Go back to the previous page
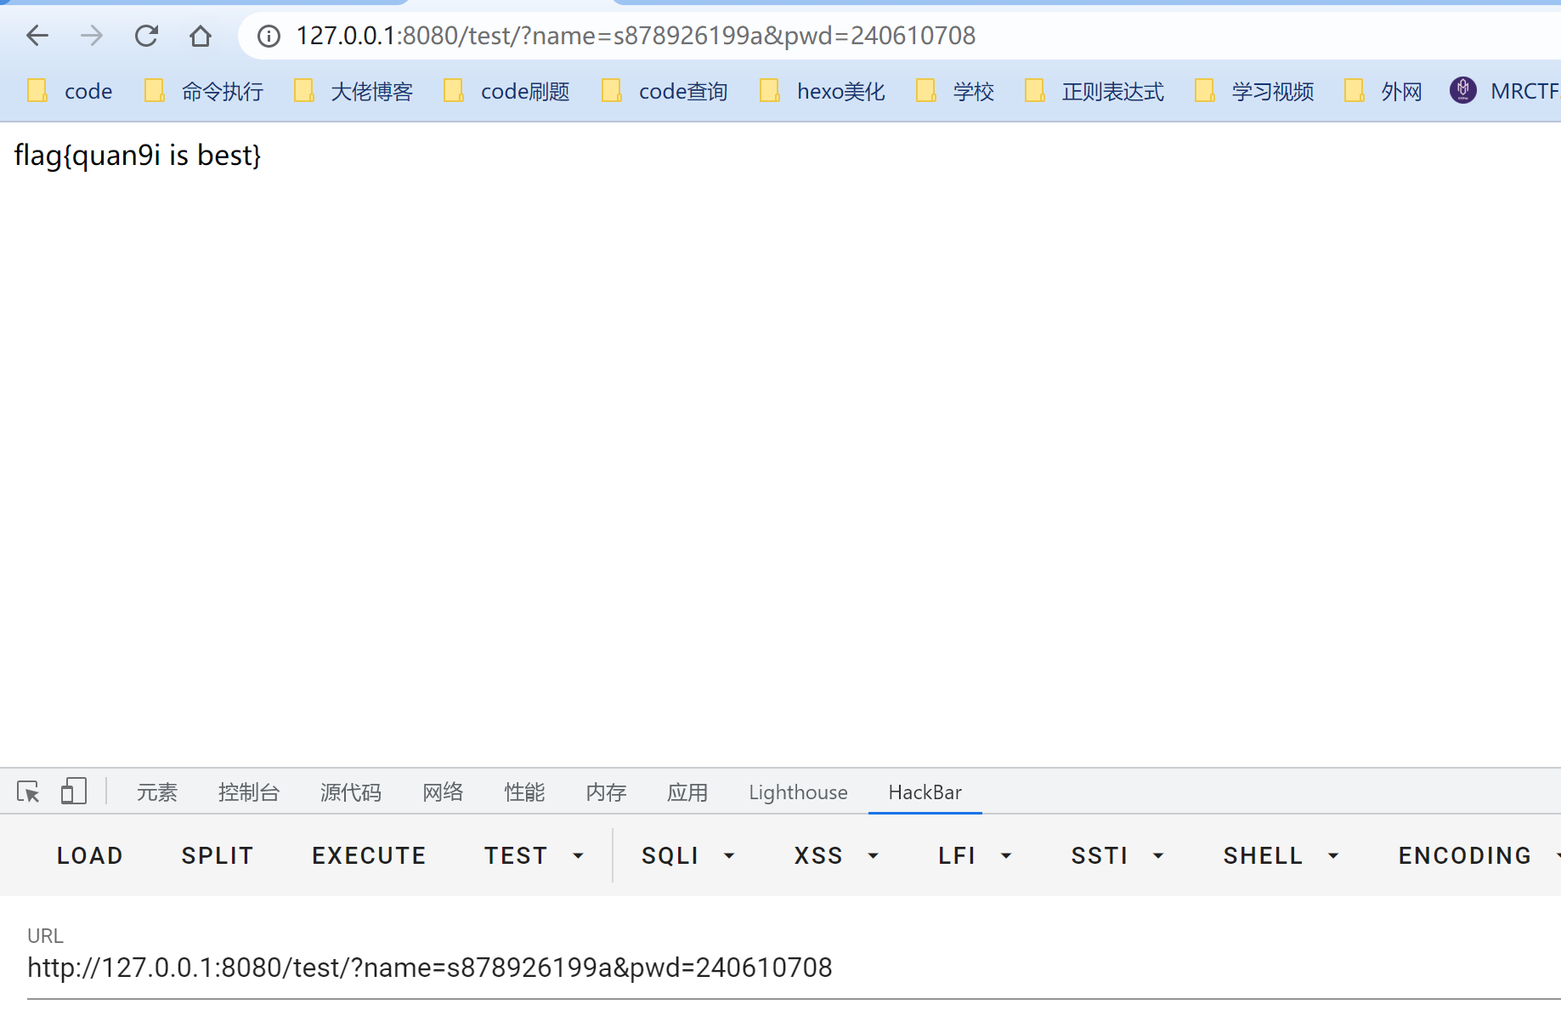Screen dimensions: 1561x1016 click(37, 36)
